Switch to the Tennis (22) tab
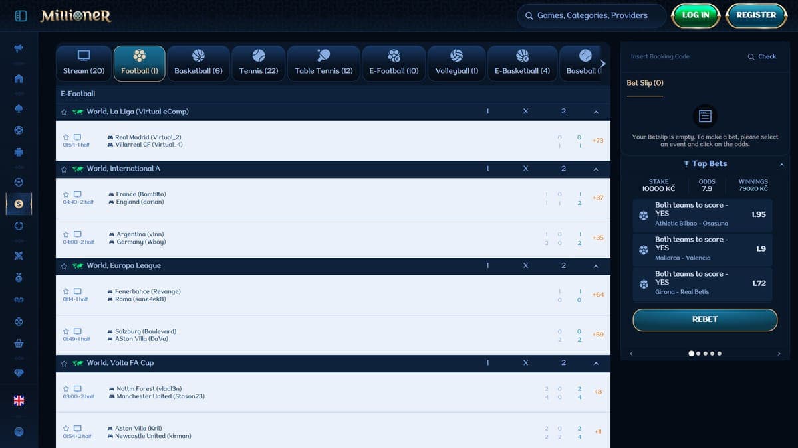This screenshot has width=798, height=448. [x=259, y=63]
